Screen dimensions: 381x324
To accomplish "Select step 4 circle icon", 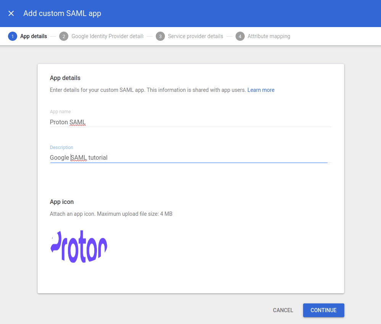I will click(240, 36).
